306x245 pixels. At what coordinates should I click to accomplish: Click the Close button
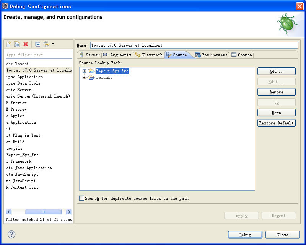tap(282, 235)
